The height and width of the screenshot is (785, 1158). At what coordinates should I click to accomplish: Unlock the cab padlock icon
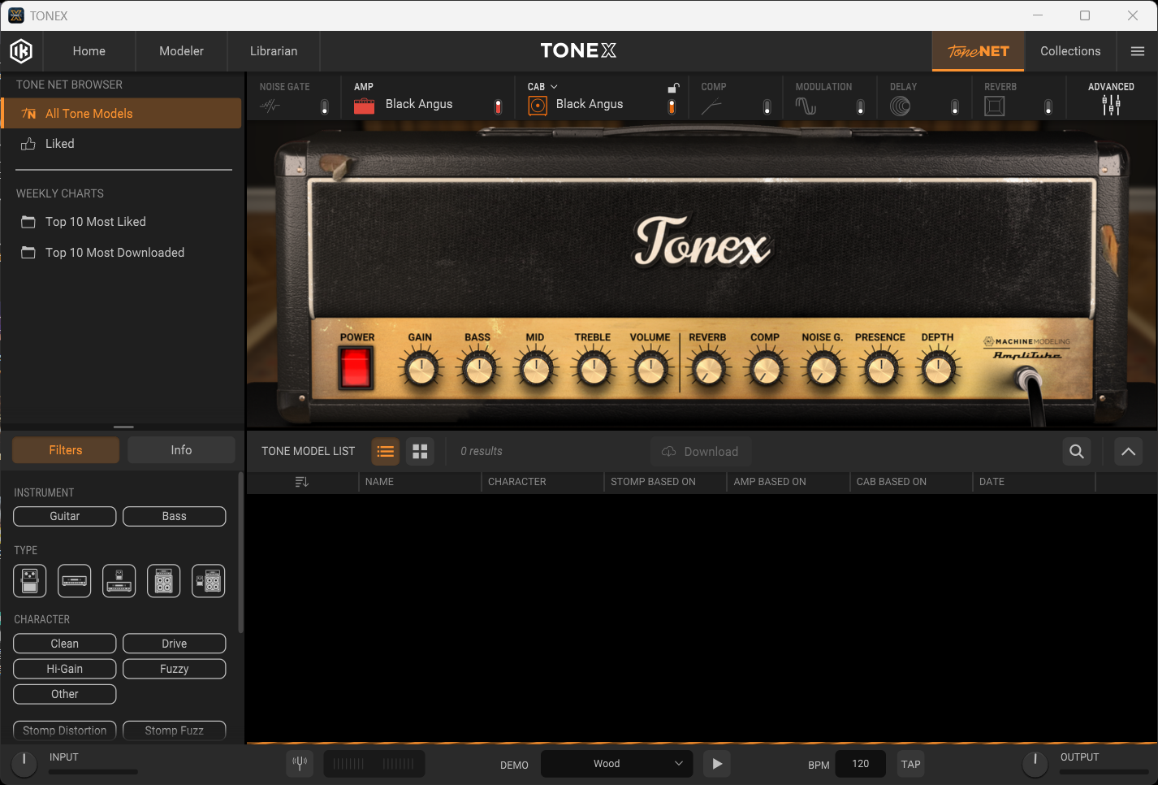pos(673,88)
